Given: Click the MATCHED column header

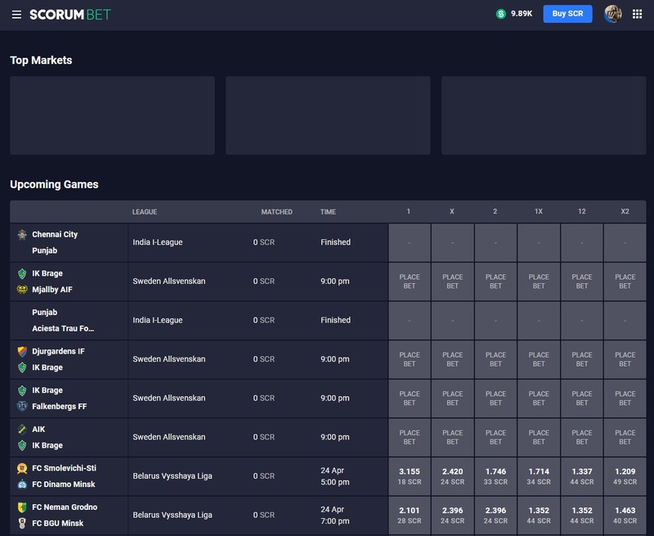Looking at the screenshot, I should pyautogui.click(x=276, y=212).
